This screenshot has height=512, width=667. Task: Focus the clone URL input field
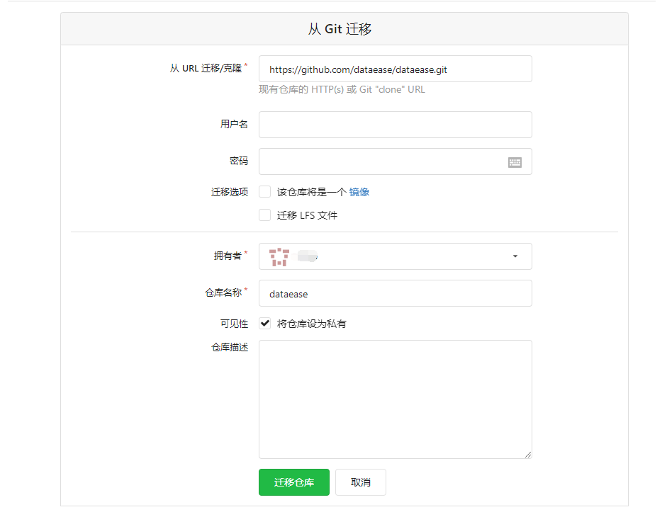pos(395,69)
